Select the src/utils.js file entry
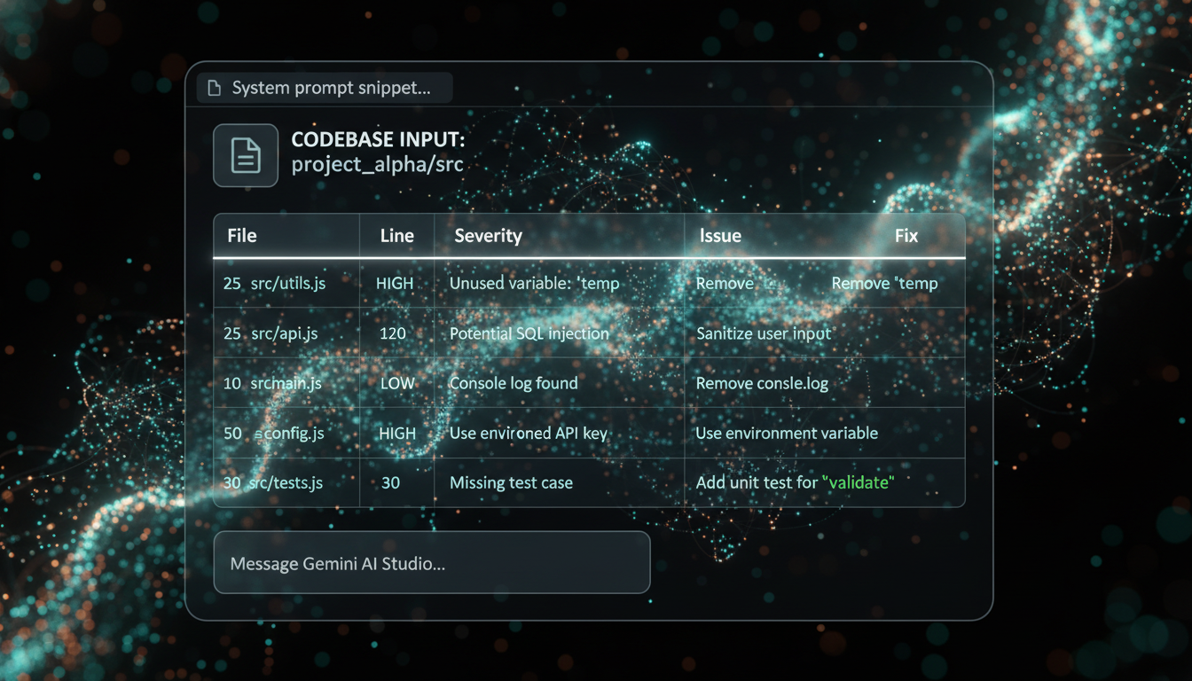Viewport: 1192px width, 681px height. coord(288,283)
